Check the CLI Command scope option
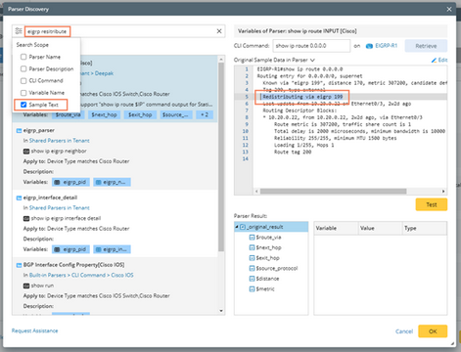The height and width of the screenshot is (352, 461). pos(23,81)
